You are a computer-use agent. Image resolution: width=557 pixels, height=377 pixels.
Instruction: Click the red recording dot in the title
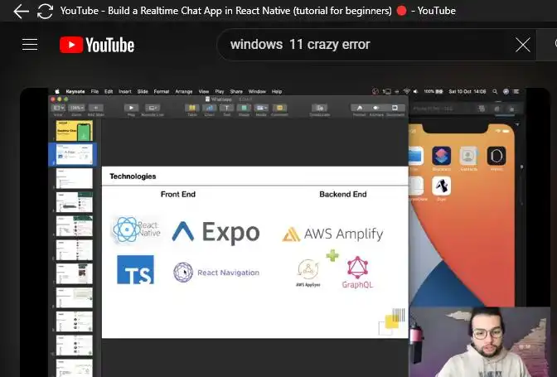coord(401,11)
